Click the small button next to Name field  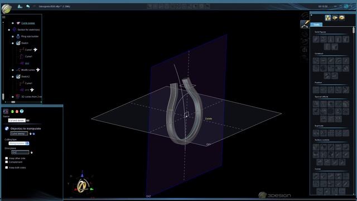pos(28,121)
